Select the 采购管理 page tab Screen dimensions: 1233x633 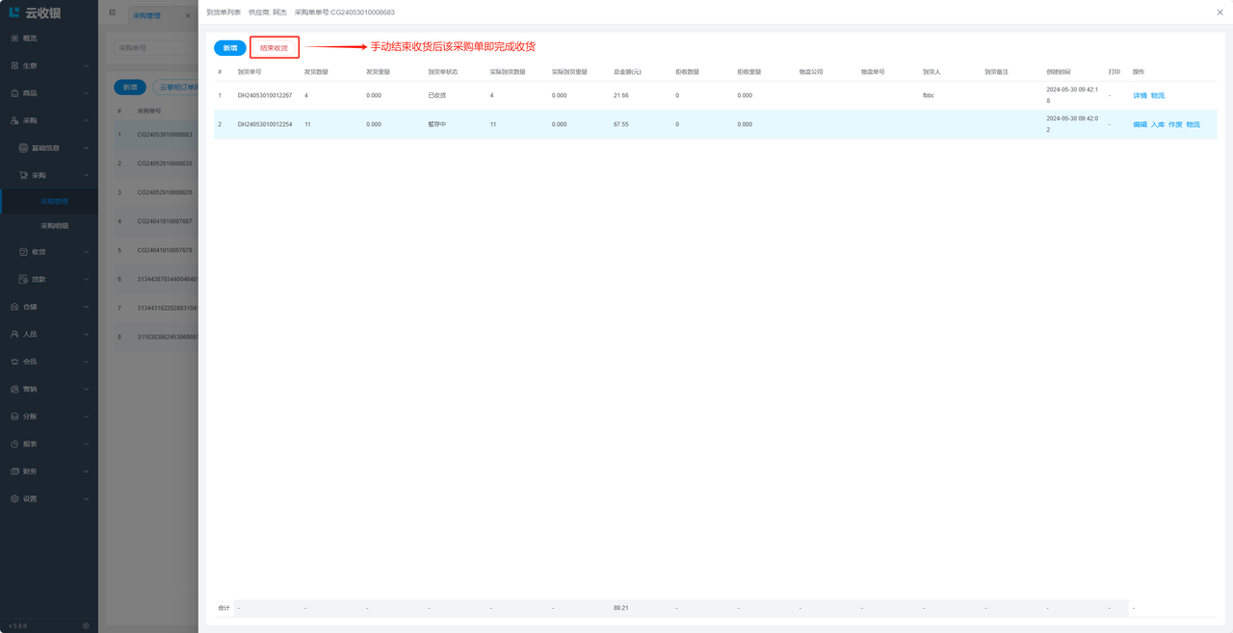(146, 15)
